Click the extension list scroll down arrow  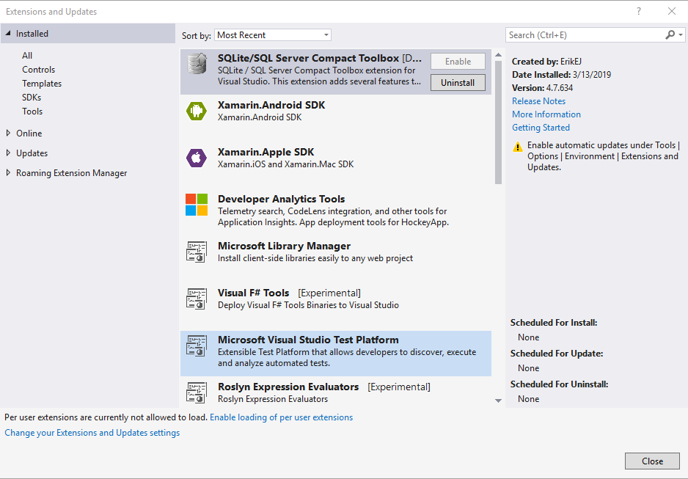pyautogui.click(x=499, y=401)
